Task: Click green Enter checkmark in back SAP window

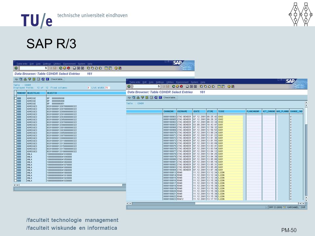Action: click(x=16, y=68)
